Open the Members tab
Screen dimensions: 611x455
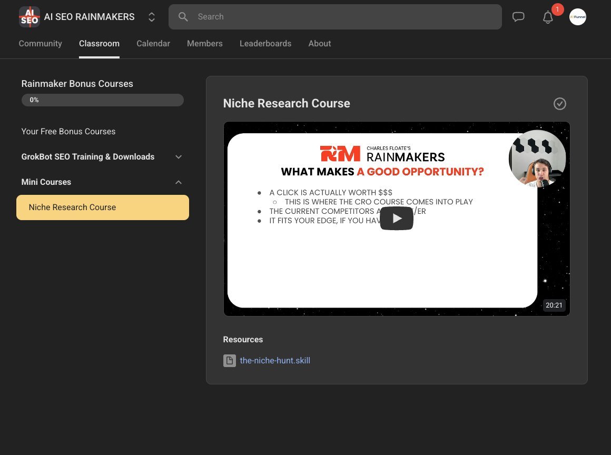204,44
